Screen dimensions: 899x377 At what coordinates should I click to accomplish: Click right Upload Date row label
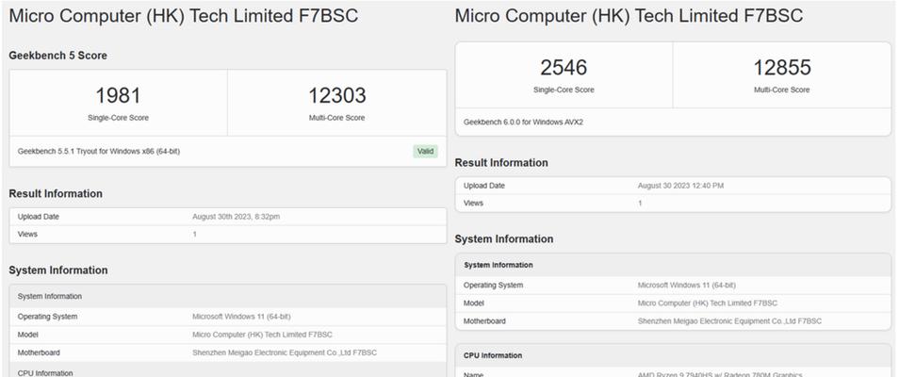click(x=484, y=186)
